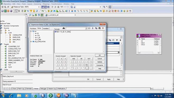Click the paste icon in Expression Editor toolbar
The width and height of the screenshot is (174, 98).
pyautogui.click(x=100, y=28)
